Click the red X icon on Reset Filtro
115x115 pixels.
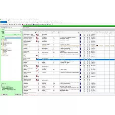pyautogui.click(x=2, y=94)
